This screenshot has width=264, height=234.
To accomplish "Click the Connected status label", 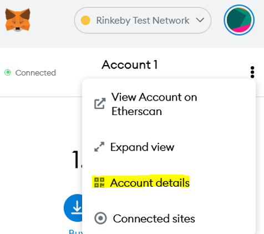I will point(35,73).
